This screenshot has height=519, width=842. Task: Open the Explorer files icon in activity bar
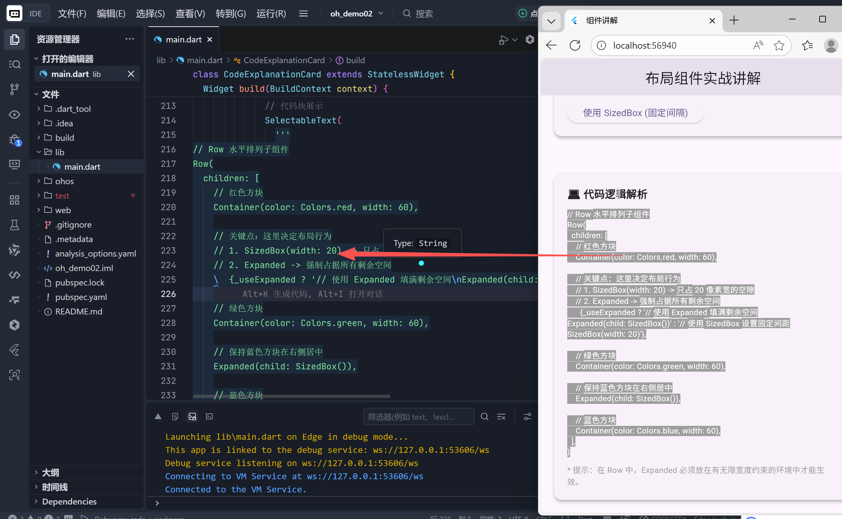pos(14,39)
